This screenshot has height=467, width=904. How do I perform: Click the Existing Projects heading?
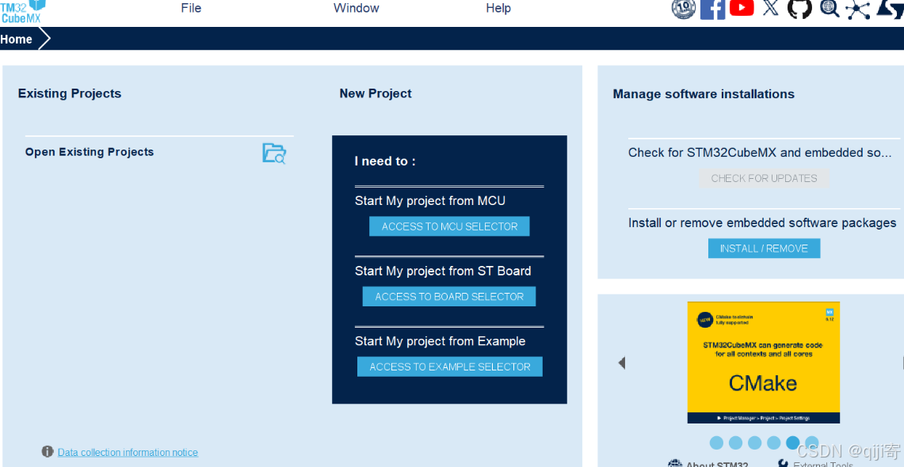coord(70,94)
